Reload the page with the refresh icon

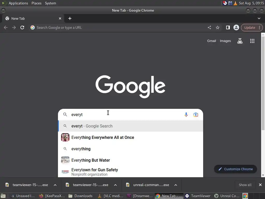[x=22, y=27]
